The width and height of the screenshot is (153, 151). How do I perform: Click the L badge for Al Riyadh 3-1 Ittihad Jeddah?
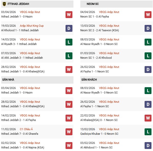[69, 42]
